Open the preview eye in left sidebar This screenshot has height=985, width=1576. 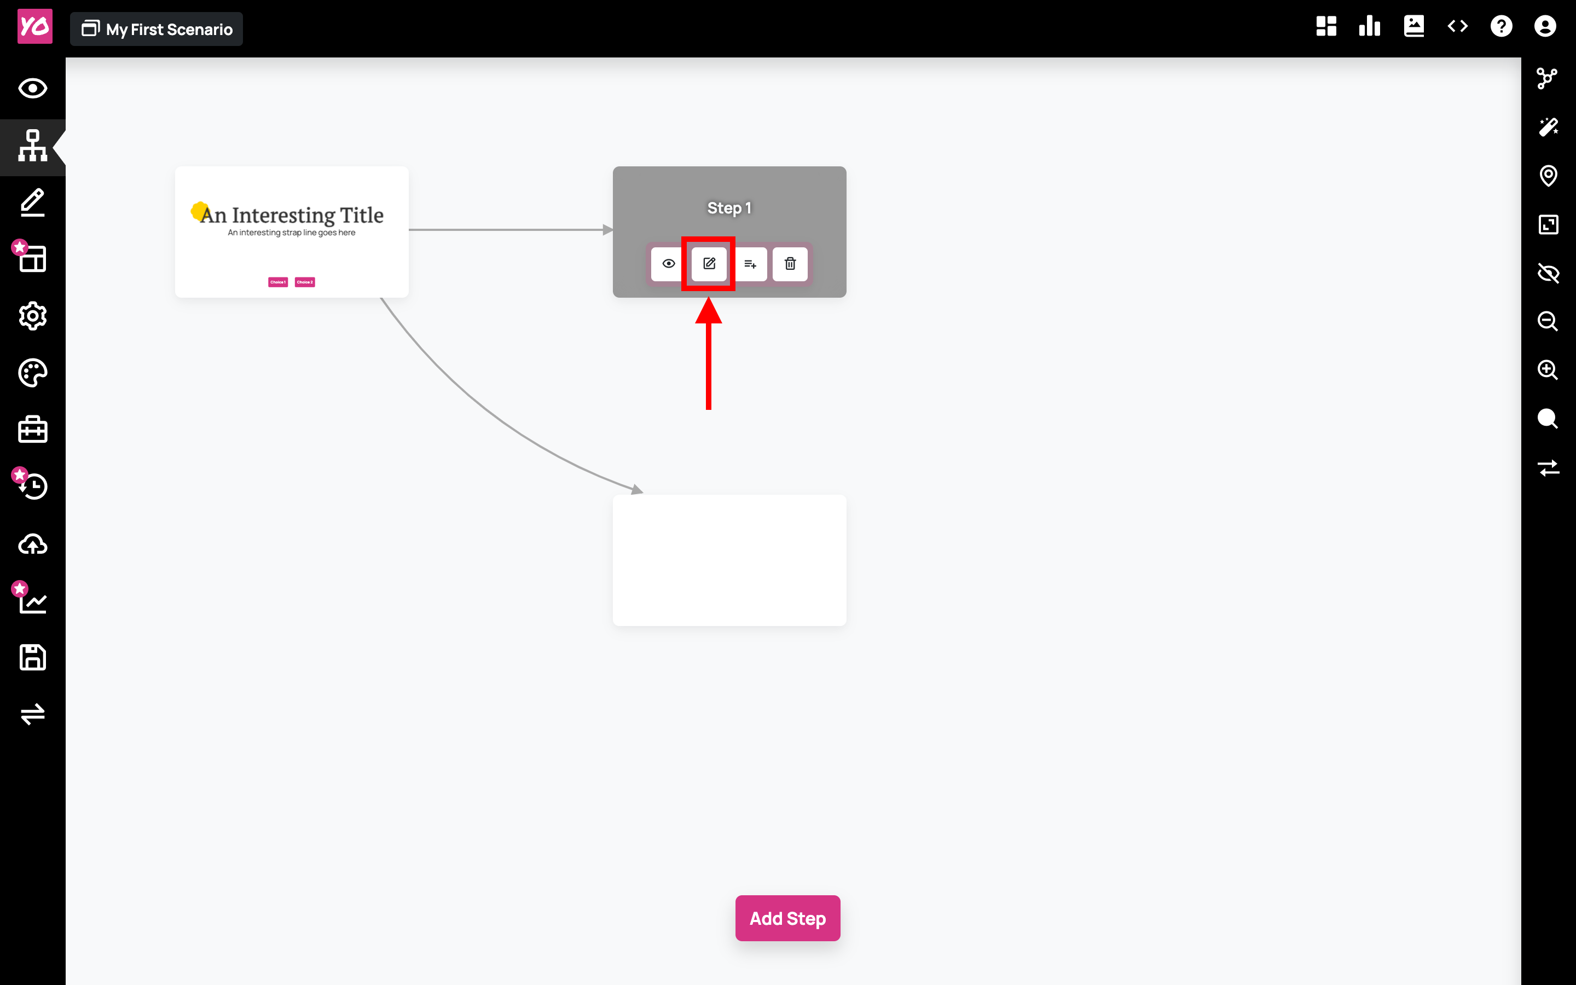33,88
